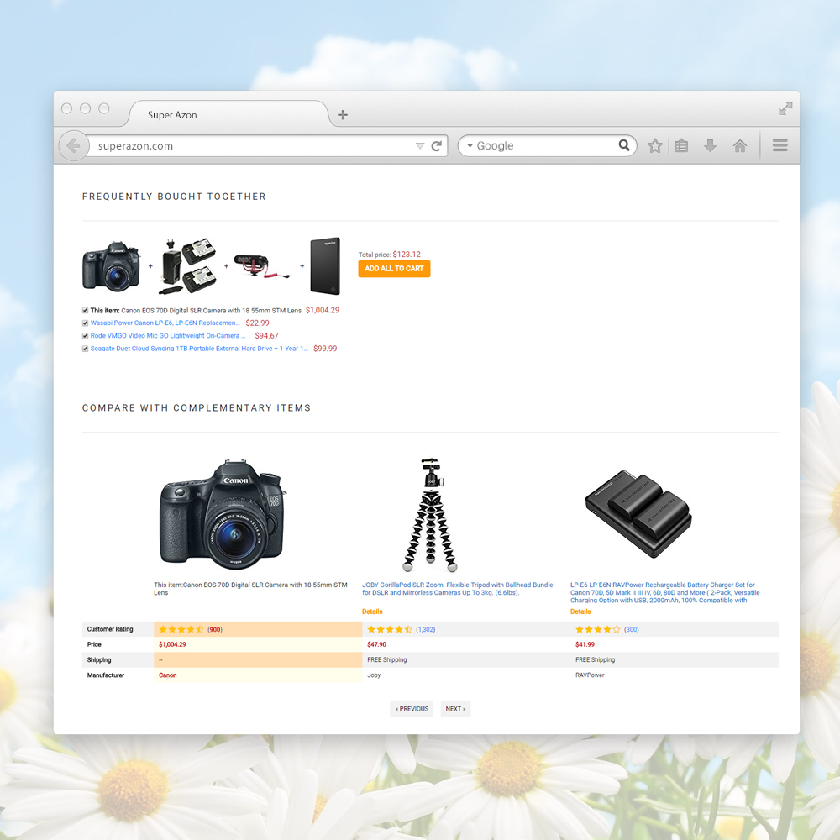Click the RAVPower star rating

[598, 629]
